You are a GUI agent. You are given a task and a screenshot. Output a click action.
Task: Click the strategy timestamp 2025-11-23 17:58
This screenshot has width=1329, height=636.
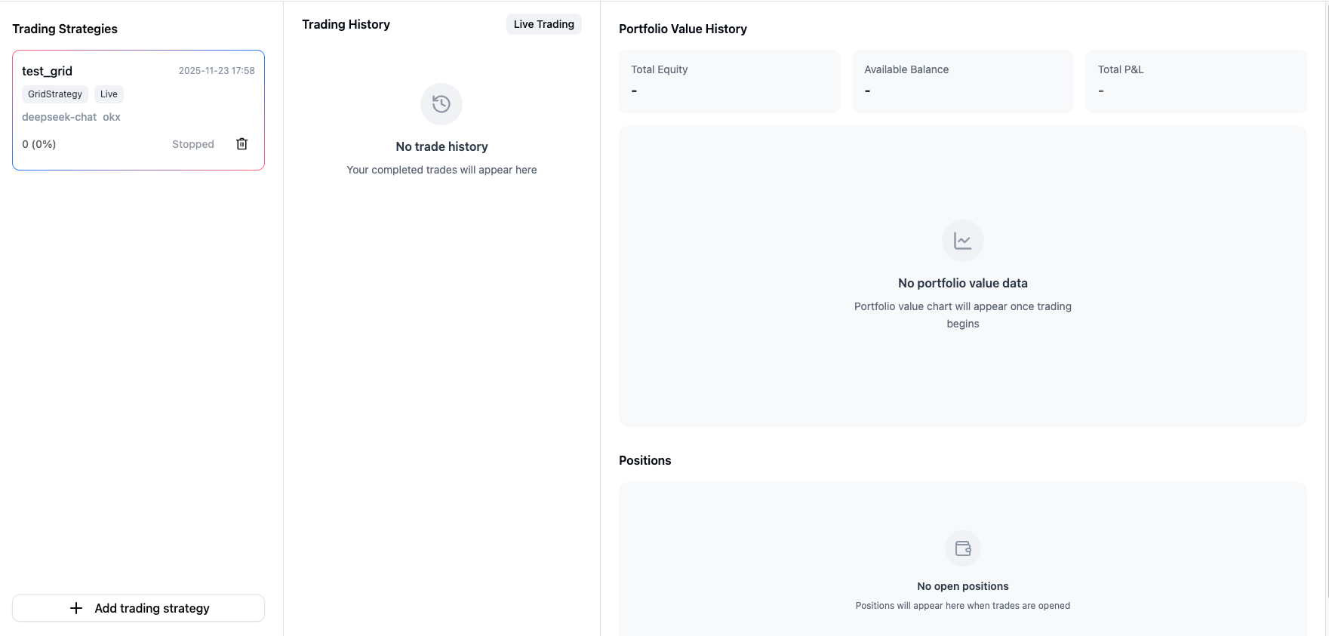click(x=217, y=71)
